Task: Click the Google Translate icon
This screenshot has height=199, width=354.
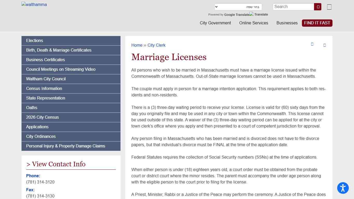Action: [x=250, y=14]
